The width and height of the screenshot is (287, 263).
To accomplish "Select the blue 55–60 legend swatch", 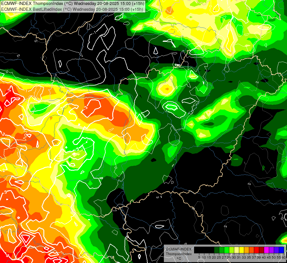I will click(x=281, y=250).
